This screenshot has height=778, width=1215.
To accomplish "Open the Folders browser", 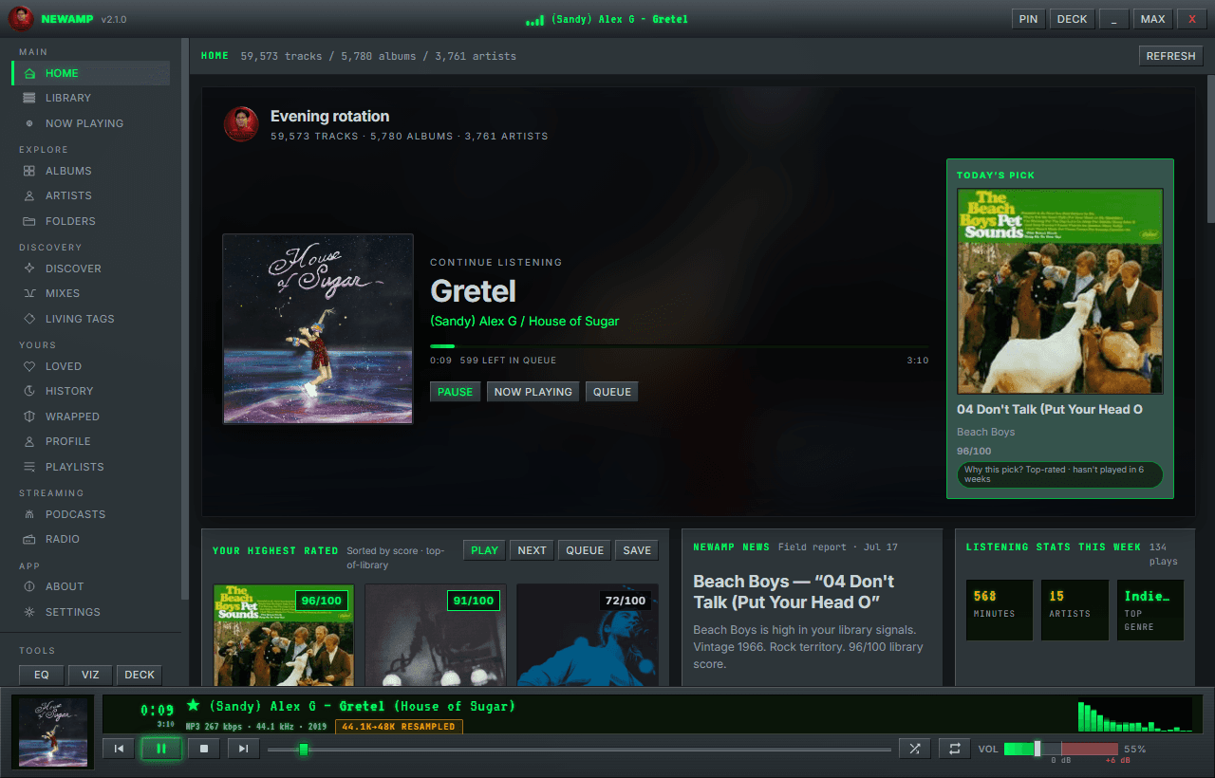I will click(x=91, y=221).
